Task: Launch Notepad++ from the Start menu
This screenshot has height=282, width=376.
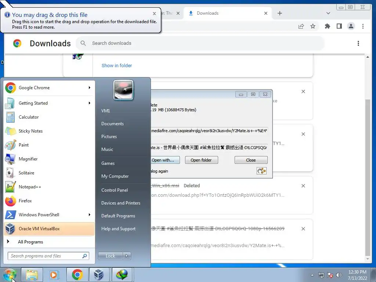Action: pos(49,187)
